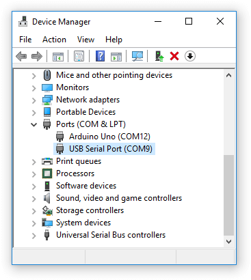Select the Portable Devices label
The image size is (251, 280).
86,112
